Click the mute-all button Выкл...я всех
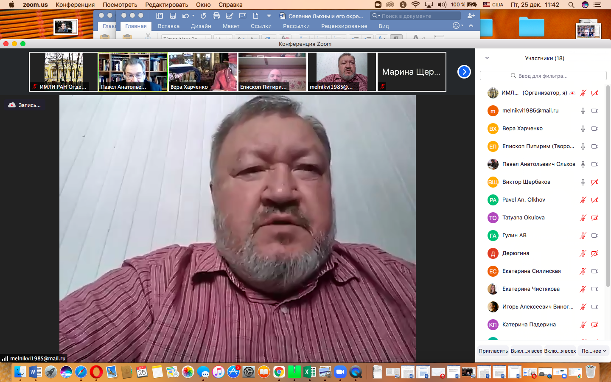This screenshot has width=611, height=382. [x=526, y=351]
